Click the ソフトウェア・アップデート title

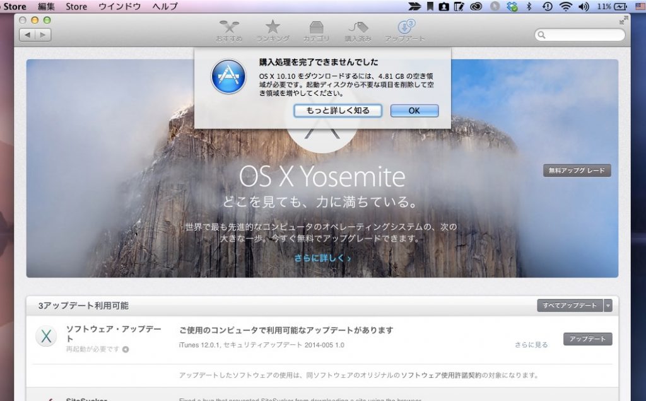point(114,334)
